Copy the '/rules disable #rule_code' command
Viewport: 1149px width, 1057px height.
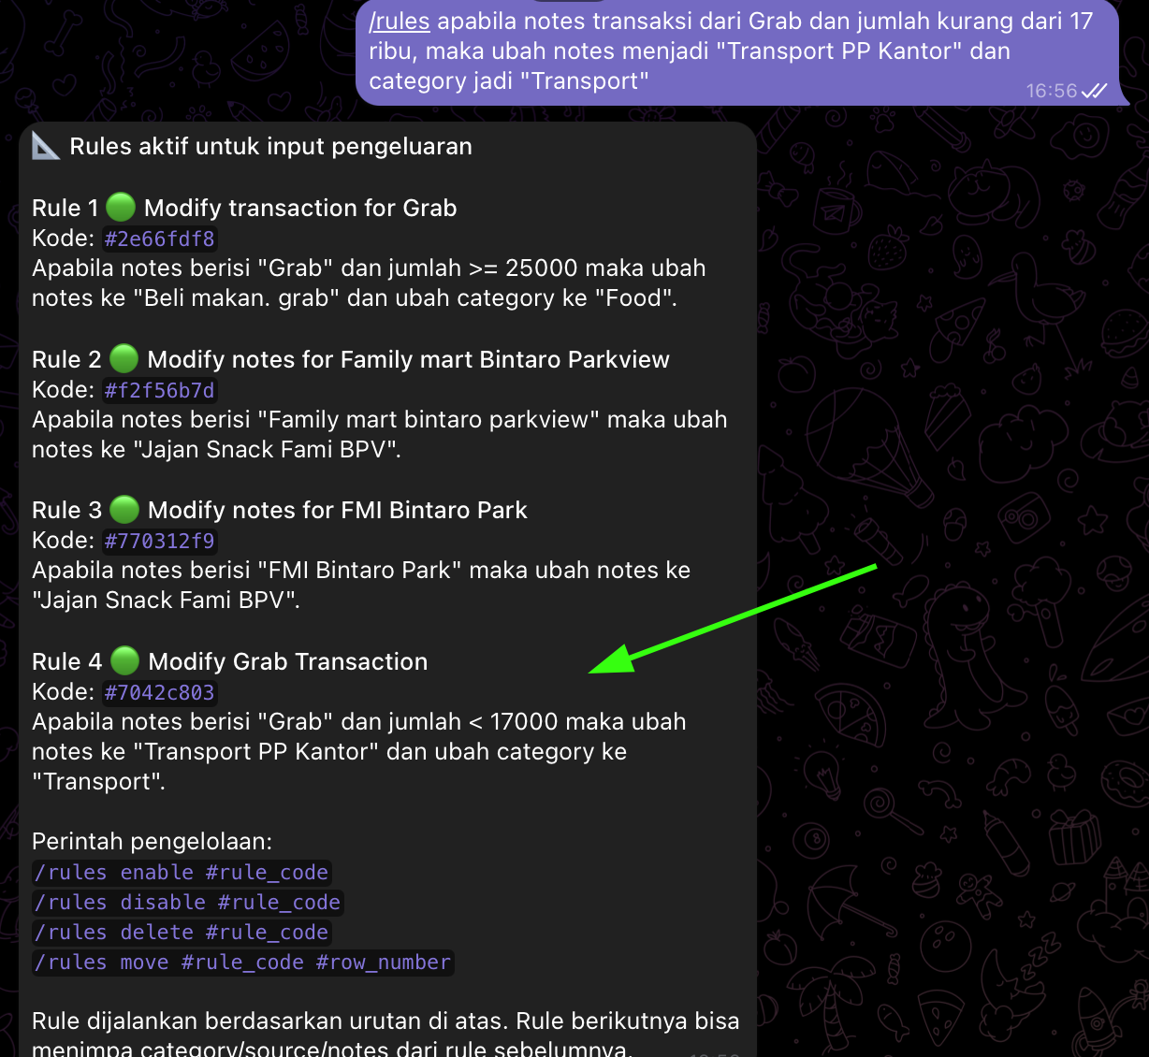(x=187, y=903)
